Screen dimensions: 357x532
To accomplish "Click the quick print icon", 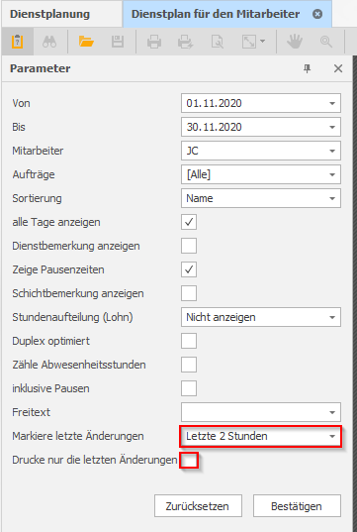I will click(185, 42).
